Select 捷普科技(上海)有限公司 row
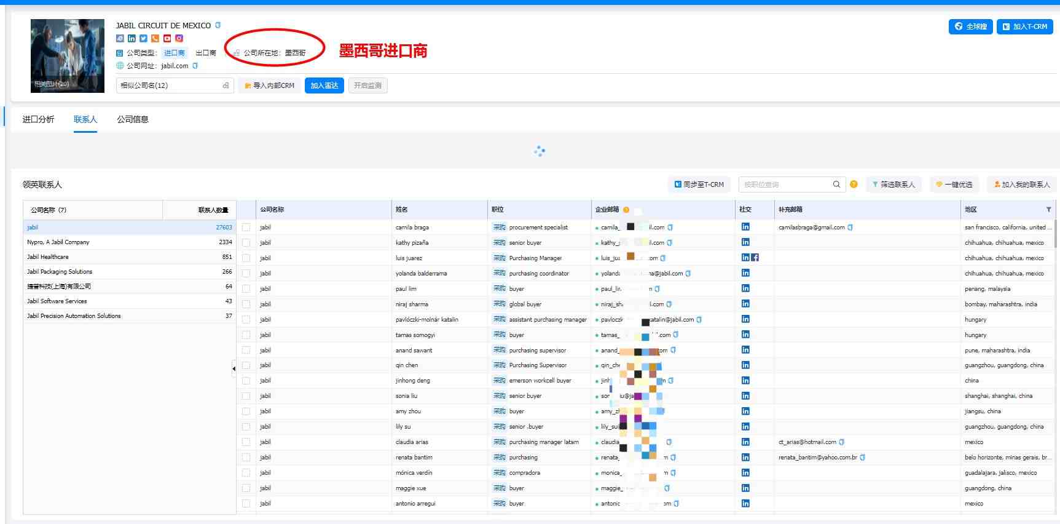 130,287
